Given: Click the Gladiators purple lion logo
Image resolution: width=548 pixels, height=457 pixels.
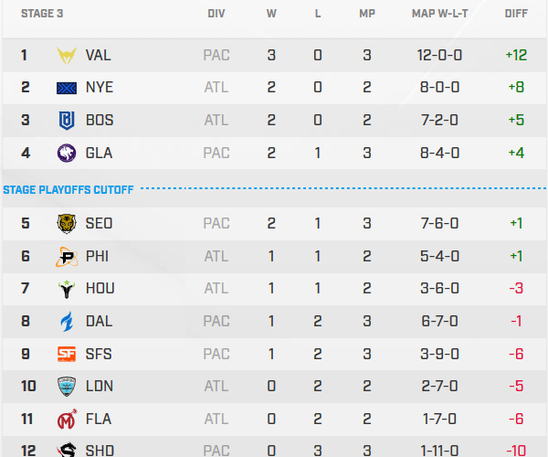Looking at the screenshot, I should (x=67, y=153).
